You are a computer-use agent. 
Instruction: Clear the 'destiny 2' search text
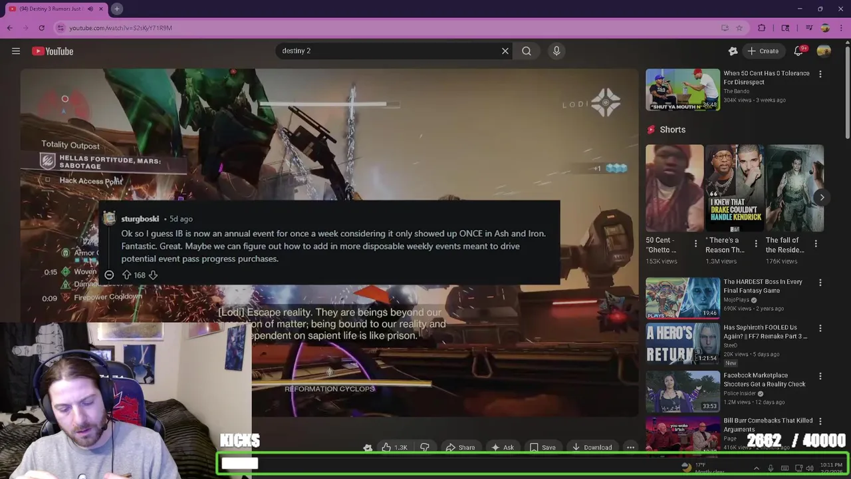point(505,51)
